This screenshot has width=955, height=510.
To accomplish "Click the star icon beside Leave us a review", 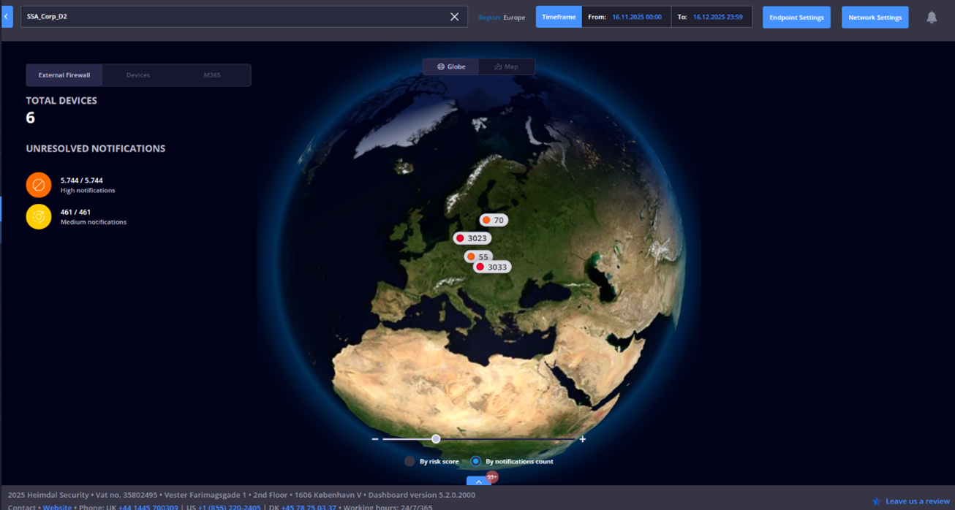I will tap(876, 501).
